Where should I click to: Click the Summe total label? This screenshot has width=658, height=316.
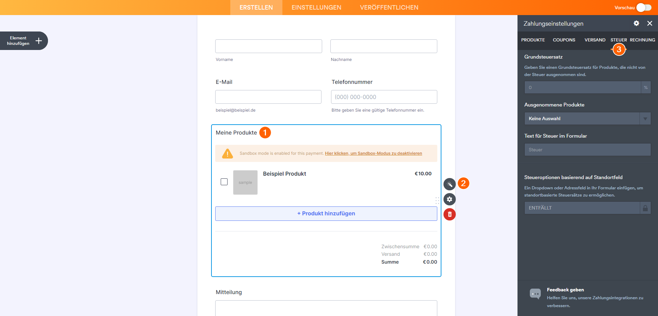pyautogui.click(x=390, y=262)
